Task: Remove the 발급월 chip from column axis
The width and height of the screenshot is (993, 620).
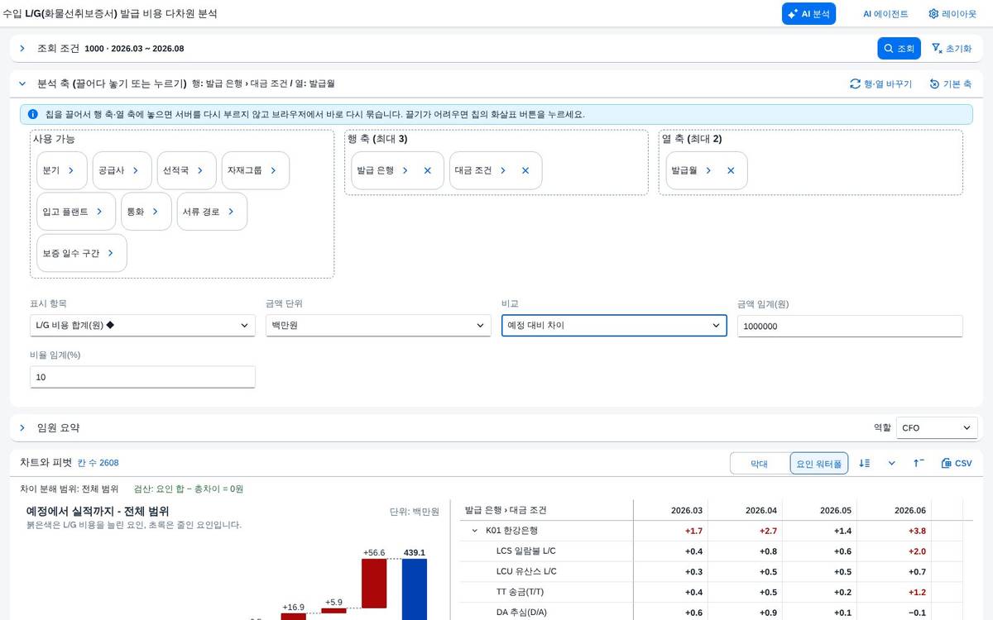Action: (731, 170)
